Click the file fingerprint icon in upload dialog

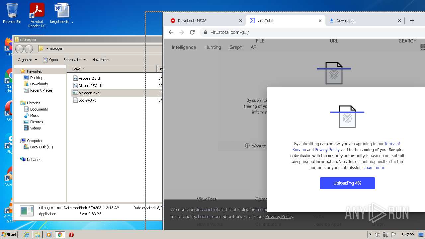tap(347, 117)
